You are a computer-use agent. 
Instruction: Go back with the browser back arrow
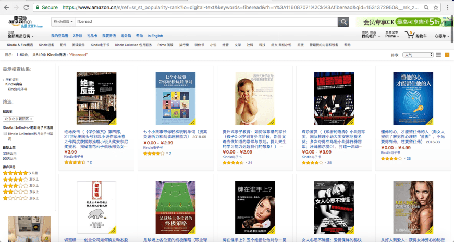point(6,8)
